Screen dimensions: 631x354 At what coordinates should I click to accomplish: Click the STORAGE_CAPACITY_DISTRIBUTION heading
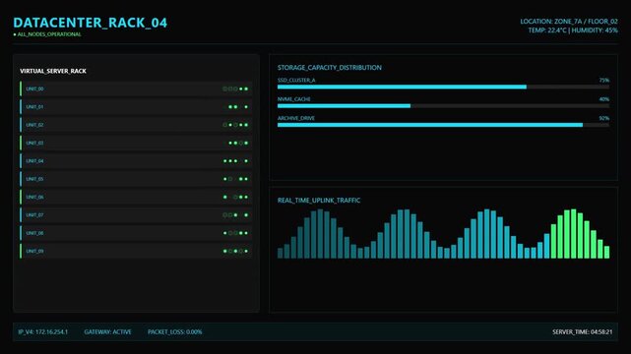(x=330, y=68)
